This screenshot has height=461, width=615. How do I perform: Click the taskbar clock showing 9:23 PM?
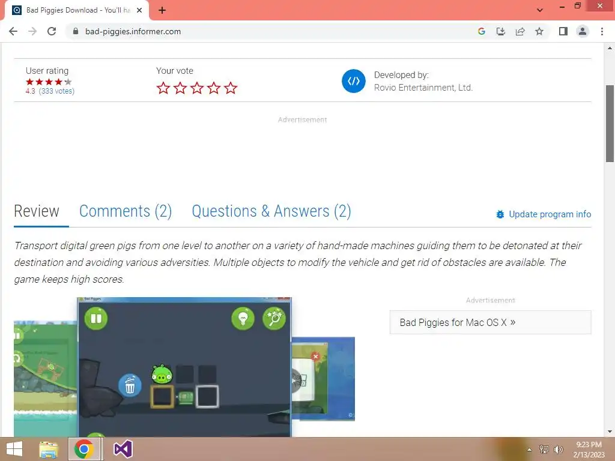coord(589,450)
